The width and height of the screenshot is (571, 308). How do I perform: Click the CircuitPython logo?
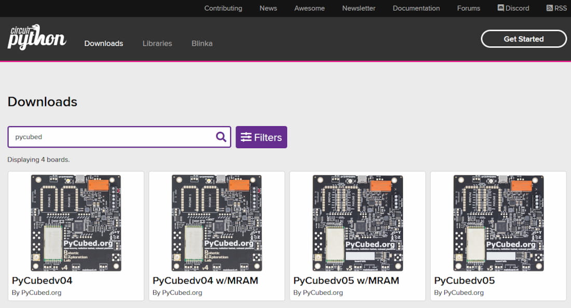coord(37,37)
